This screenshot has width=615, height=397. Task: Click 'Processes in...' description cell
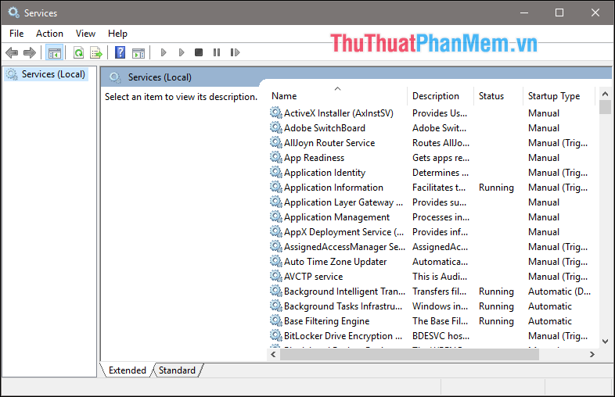click(441, 217)
